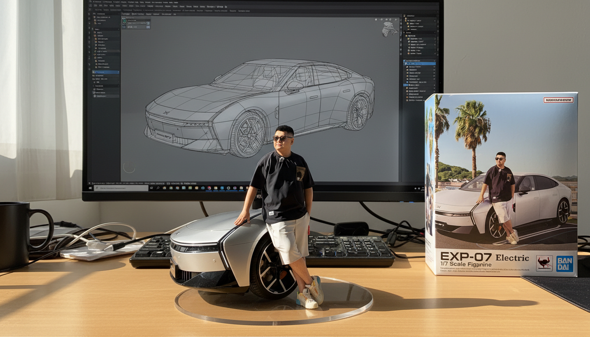Click the Task View taskbar icon

pyautogui.click(x=151, y=188)
